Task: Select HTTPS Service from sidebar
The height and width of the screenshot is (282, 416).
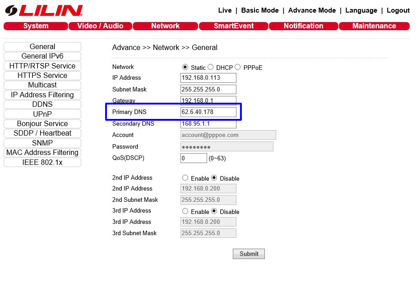Action: tap(42, 76)
